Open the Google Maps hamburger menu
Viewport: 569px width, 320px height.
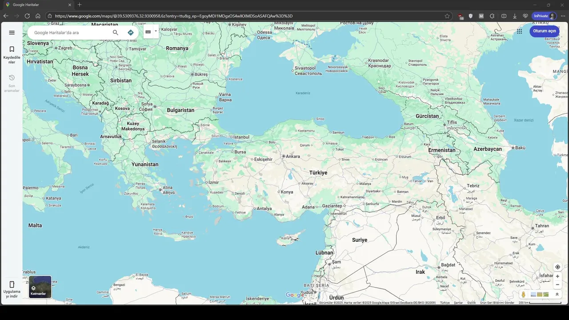pos(12,32)
